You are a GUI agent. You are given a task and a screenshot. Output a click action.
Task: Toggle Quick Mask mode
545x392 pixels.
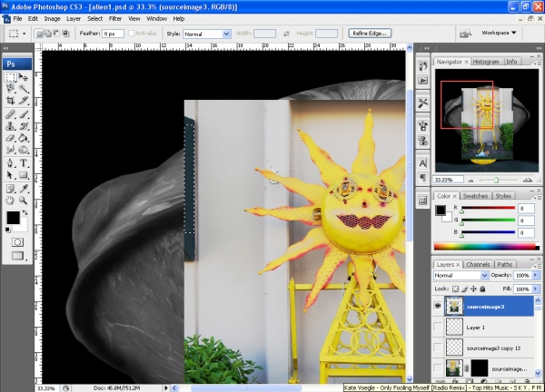tap(17, 242)
